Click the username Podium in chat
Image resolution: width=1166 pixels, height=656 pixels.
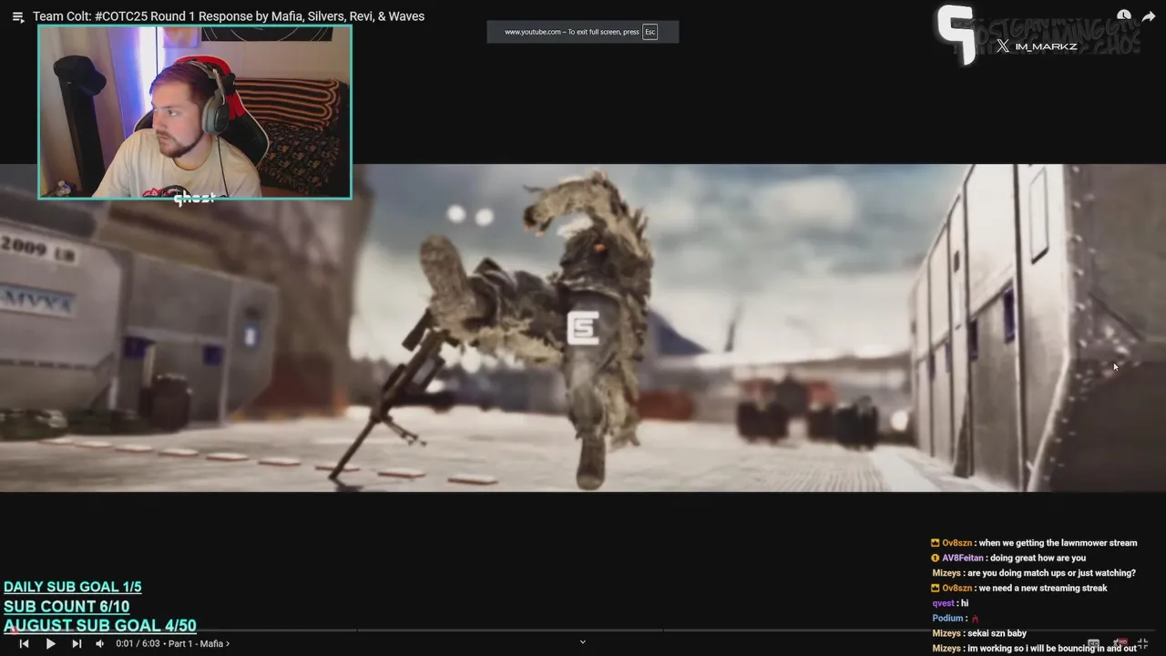click(947, 618)
